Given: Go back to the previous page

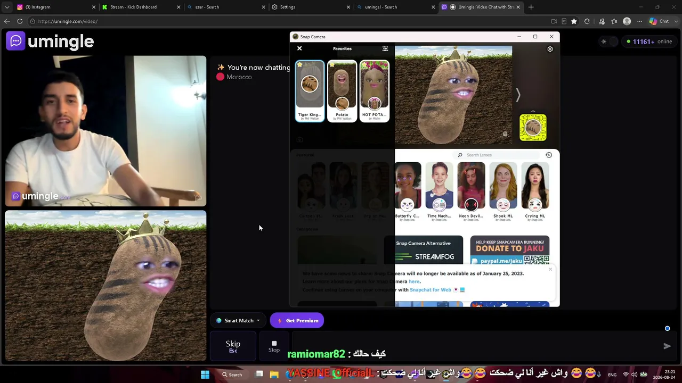Looking at the screenshot, I should pos(7,21).
